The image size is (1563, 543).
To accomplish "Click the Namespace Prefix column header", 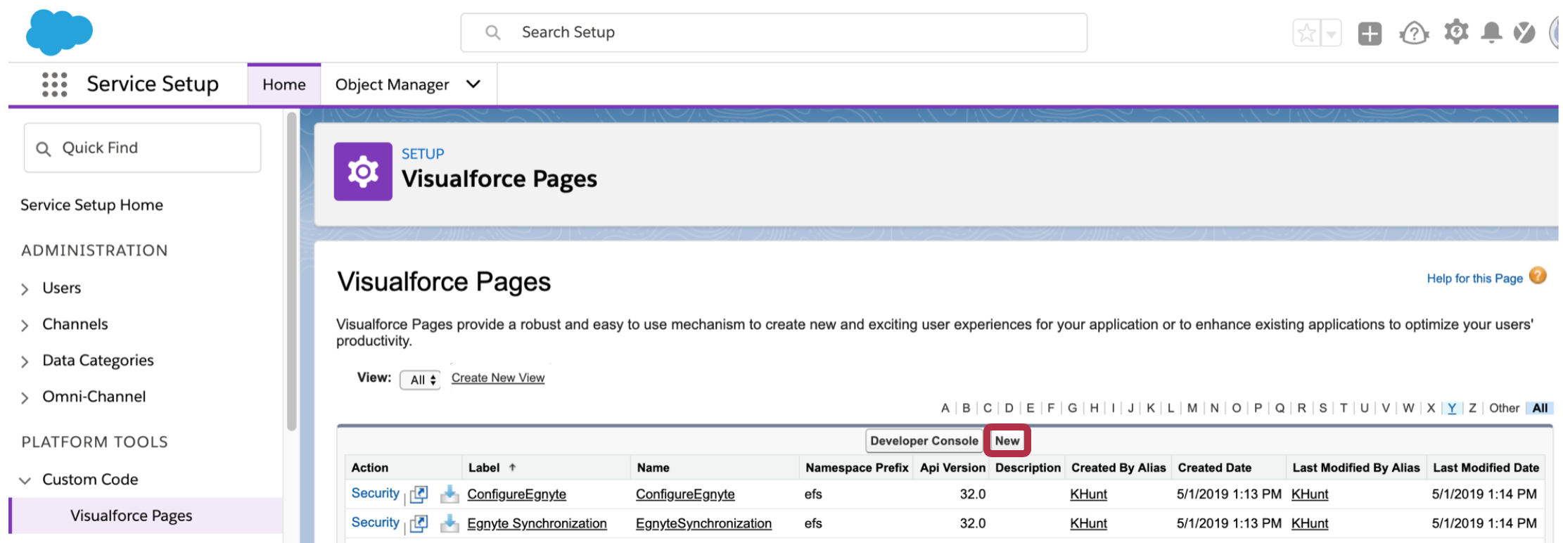I will coord(857,468).
